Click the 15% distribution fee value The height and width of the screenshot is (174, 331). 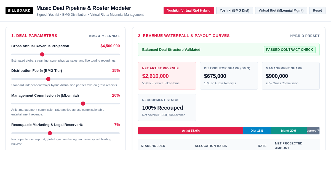(x=116, y=70)
